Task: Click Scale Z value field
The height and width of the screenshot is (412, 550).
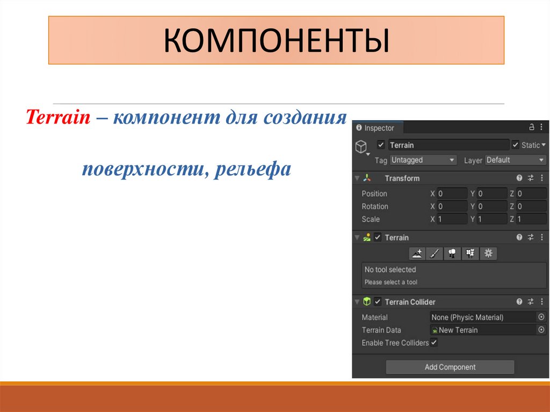Action: [x=531, y=219]
